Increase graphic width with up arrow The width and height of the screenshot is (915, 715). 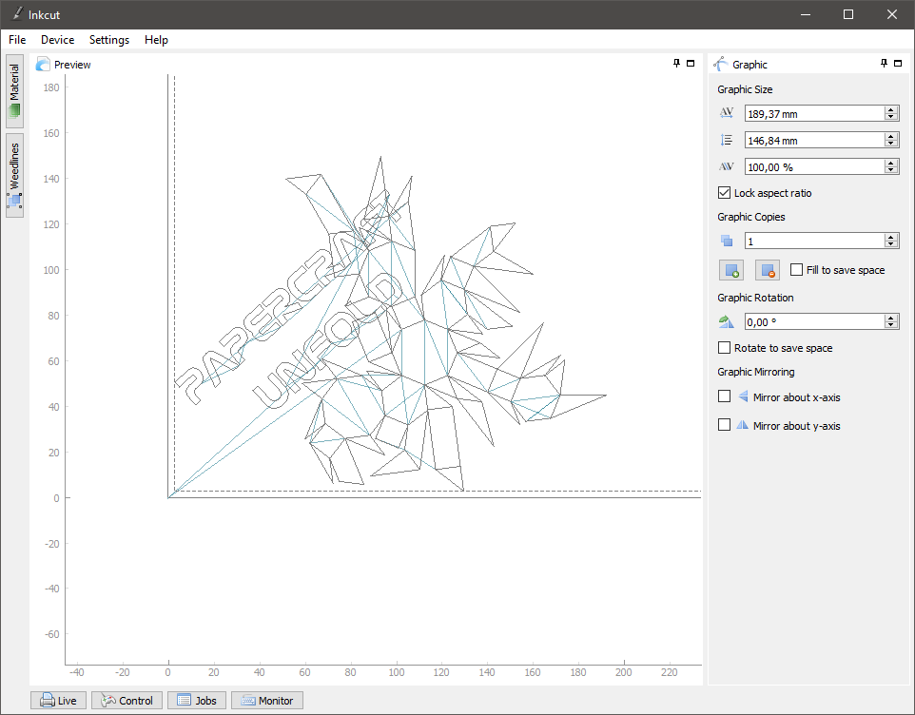point(891,109)
